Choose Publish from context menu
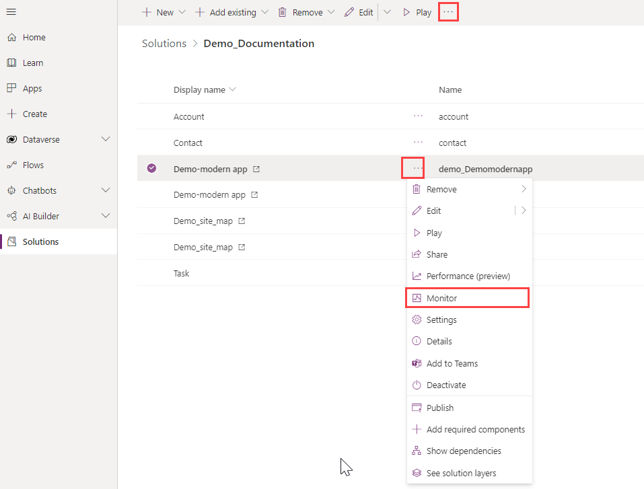This screenshot has height=489, width=644. 470,408
